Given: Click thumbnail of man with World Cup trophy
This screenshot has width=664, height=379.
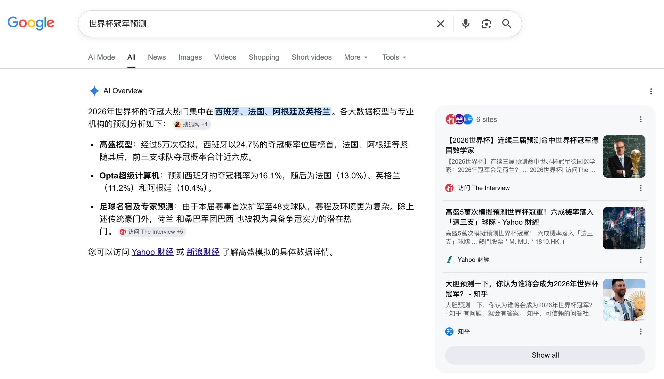Looking at the screenshot, I should tap(624, 156).
